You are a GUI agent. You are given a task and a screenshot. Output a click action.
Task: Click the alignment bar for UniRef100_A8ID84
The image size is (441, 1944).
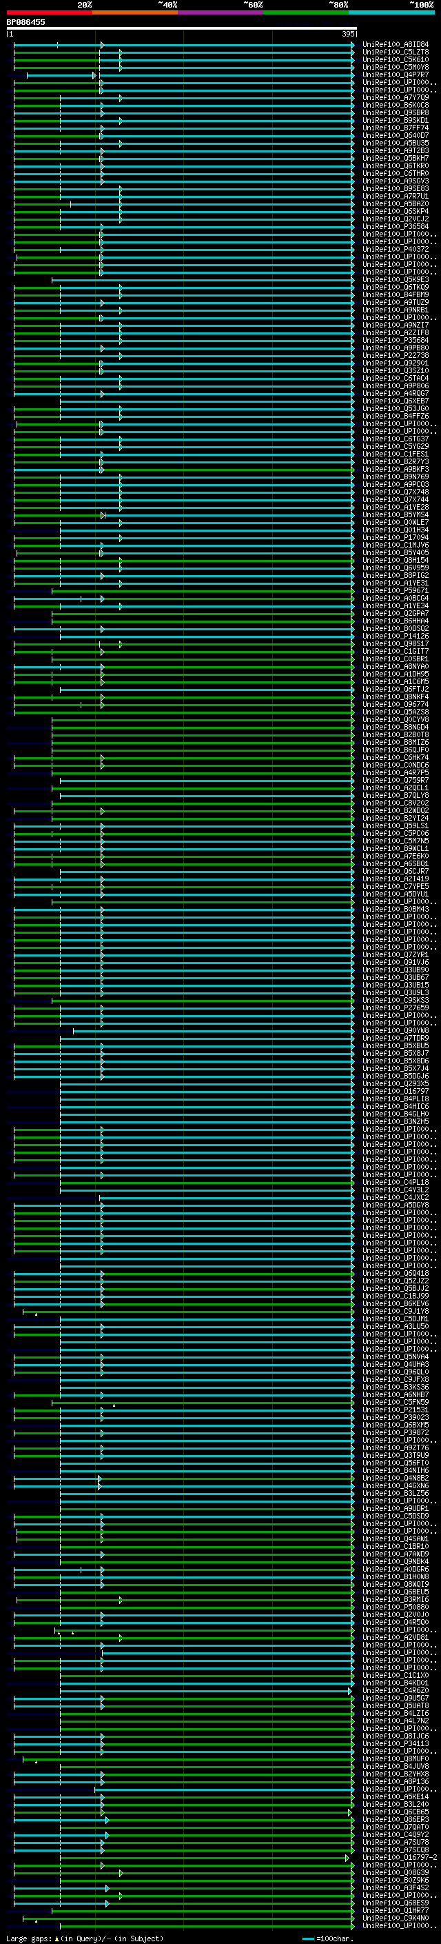(x=184, y=45)
